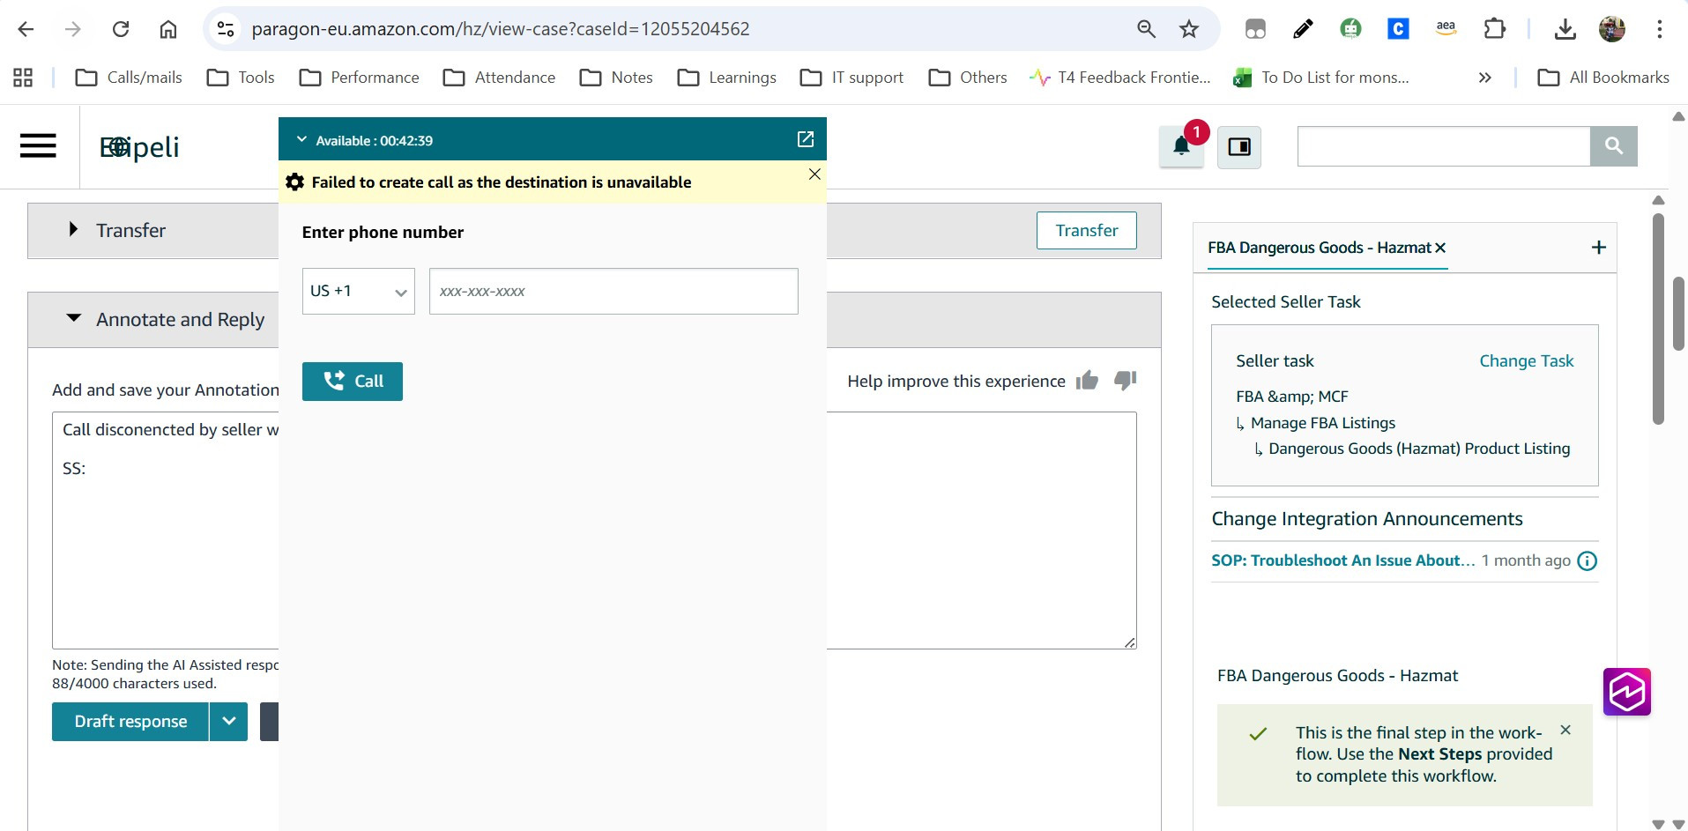Open the SOP: Troubleshoot An Issue link
The image size is (1688, 831).
click(1342, 560)
